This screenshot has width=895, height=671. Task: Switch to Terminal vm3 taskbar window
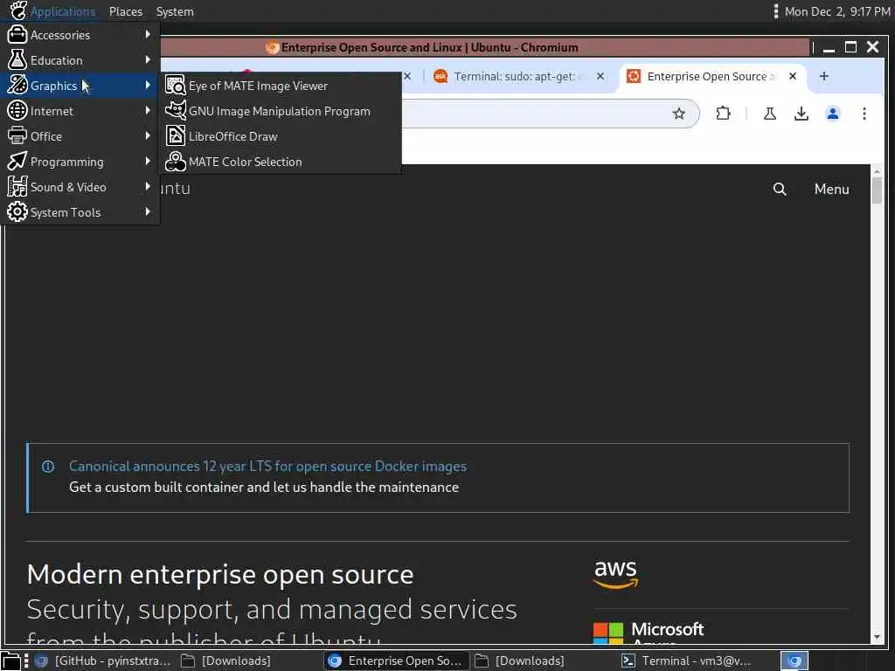pos(687,661)
